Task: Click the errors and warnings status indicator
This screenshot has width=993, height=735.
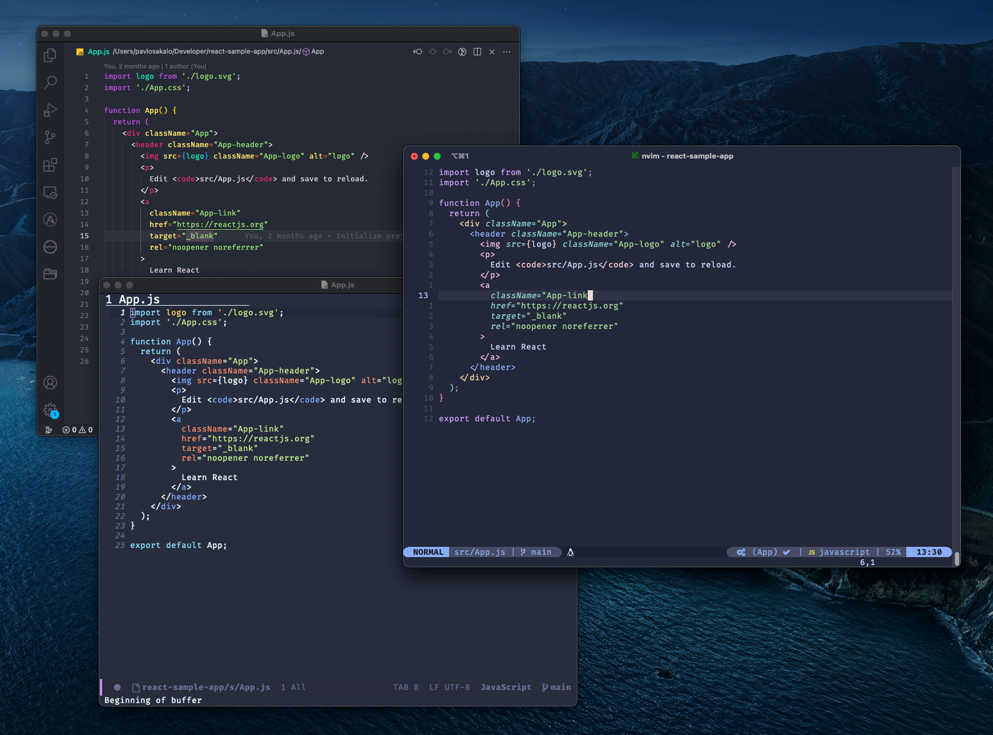Action: pos(78,430)
